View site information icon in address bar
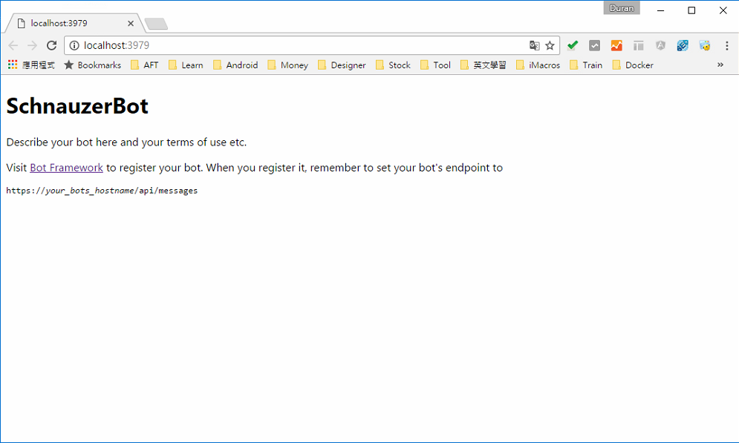 click(74, 45)
